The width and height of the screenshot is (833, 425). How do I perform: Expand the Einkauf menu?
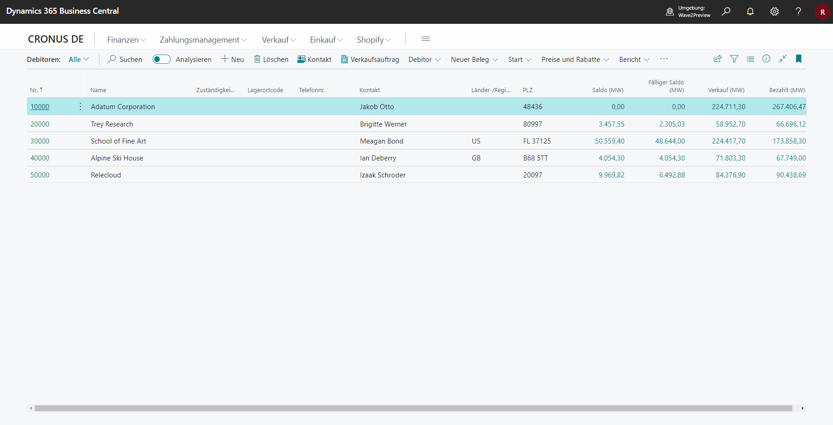click(326, 40)
